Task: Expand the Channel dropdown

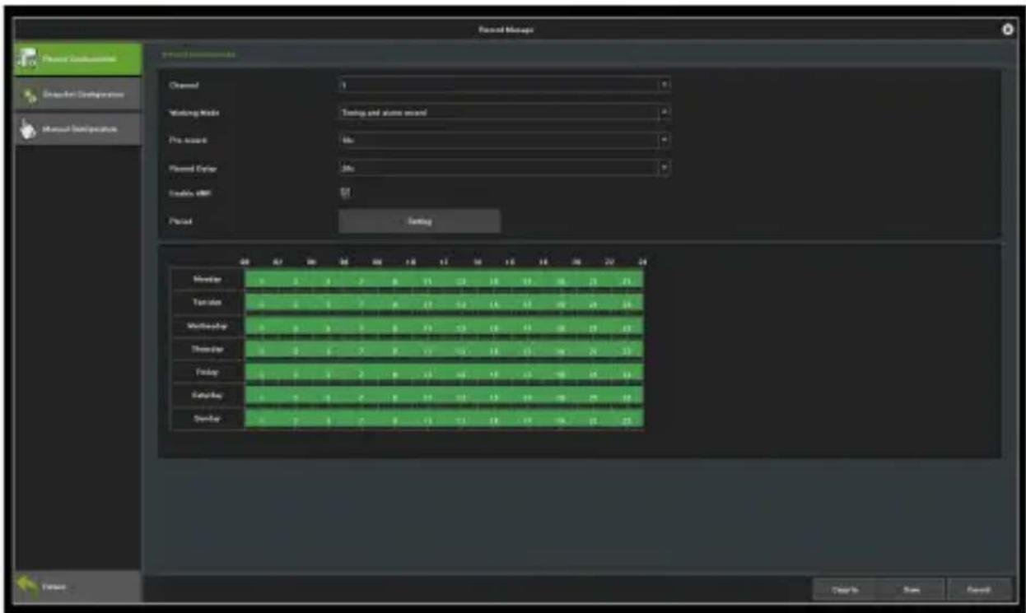Action: pos(504,85)
